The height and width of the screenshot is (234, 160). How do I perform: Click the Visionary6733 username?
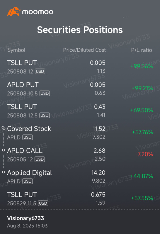25,218
